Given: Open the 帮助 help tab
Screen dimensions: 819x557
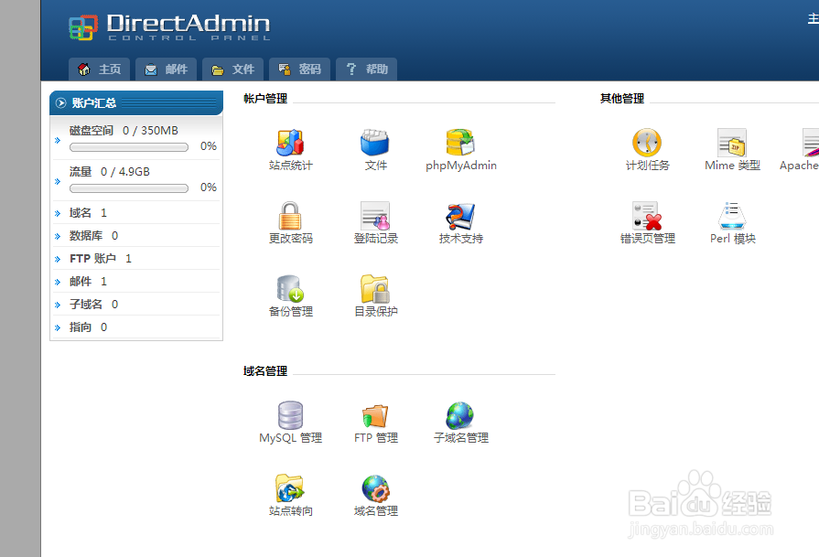Looking at the screenshot, I should (367, 69).
